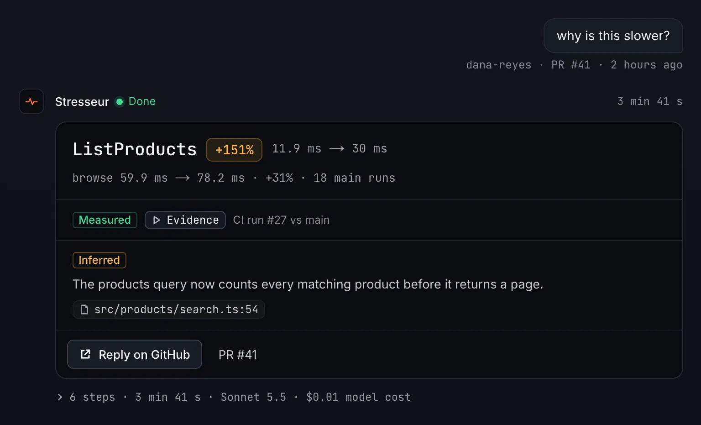The image size is (701, 425).
Task: Click '78.2 ms' browse value
Action: pyautogui.click(x=221, y=178)
